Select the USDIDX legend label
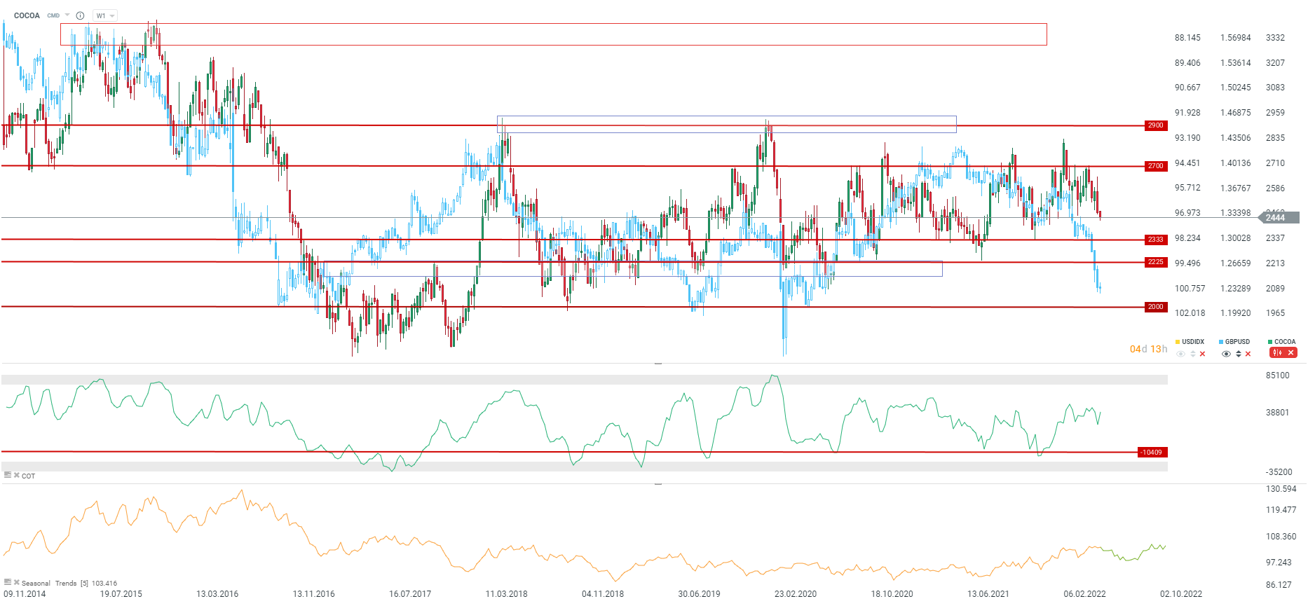Image resolution: width=1308 pixels, height=606 pixels. [x=1193, y=342]
